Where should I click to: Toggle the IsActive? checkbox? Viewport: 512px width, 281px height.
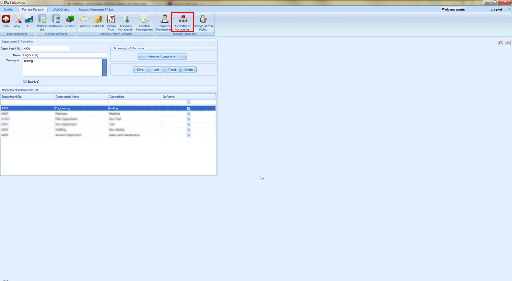click(25, 82)
